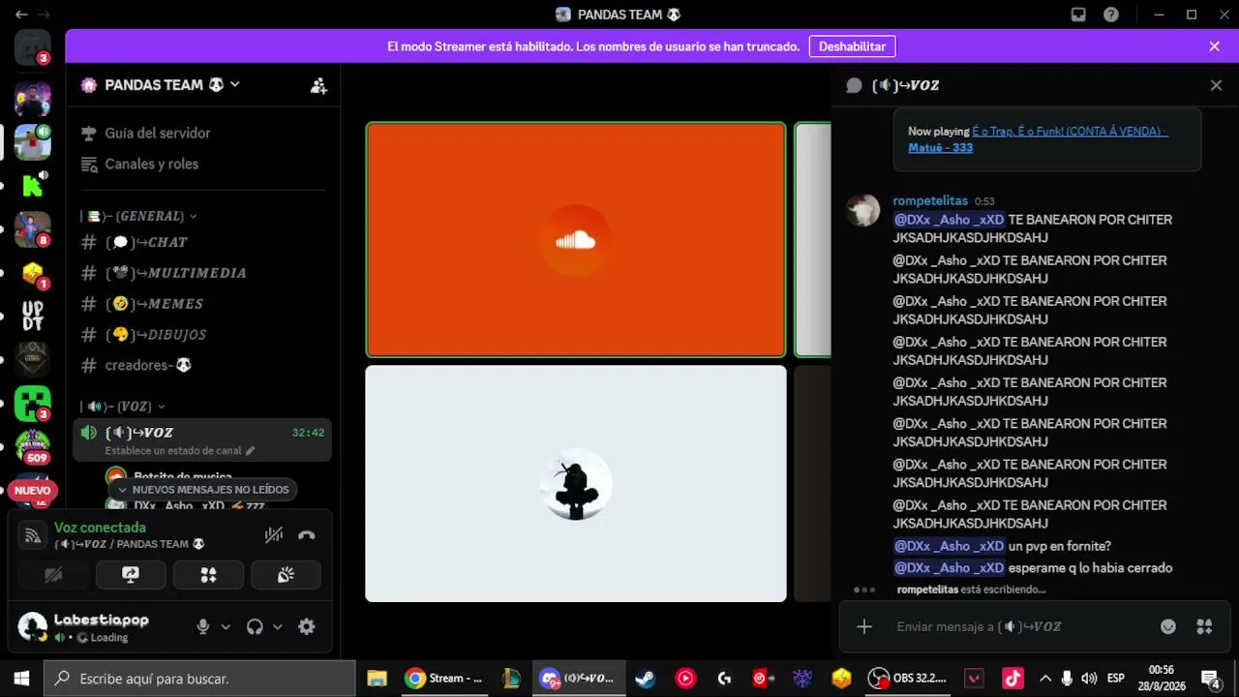Image resolution: width=1239 pixels, height=697 pixels.
Task: Select the orange SoundCloud bot tile
Action: coord(576,240)
